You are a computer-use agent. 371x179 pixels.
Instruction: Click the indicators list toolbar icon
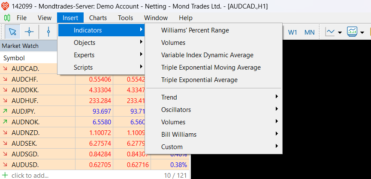point(353,32)
